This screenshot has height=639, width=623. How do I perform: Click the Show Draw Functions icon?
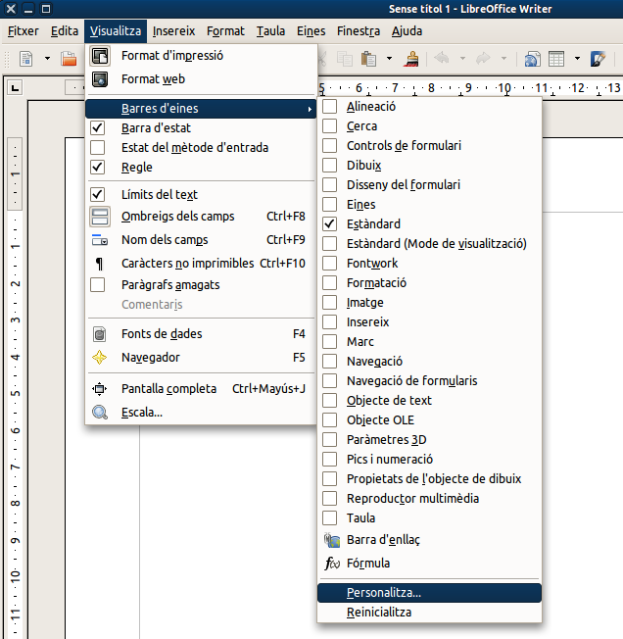(x=598, y=59)
